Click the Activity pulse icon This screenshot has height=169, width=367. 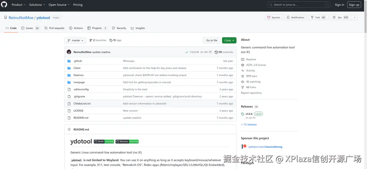pos(243,70)
